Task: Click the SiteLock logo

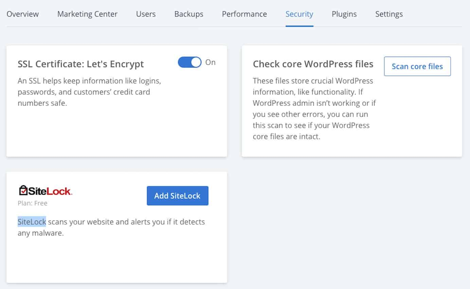Action: [46, 191]
